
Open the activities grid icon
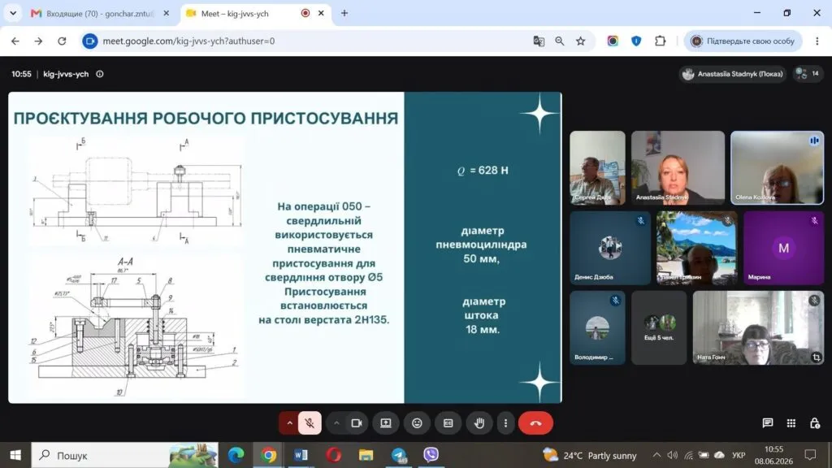click(x=791, y=422)
